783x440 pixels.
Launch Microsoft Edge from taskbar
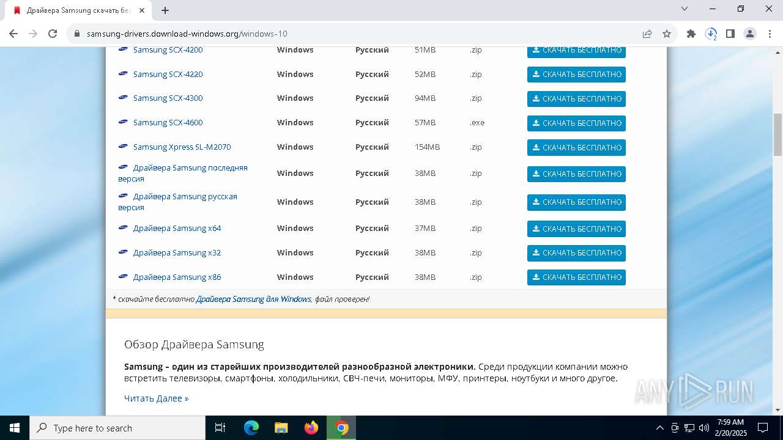[x=251, y=428]
